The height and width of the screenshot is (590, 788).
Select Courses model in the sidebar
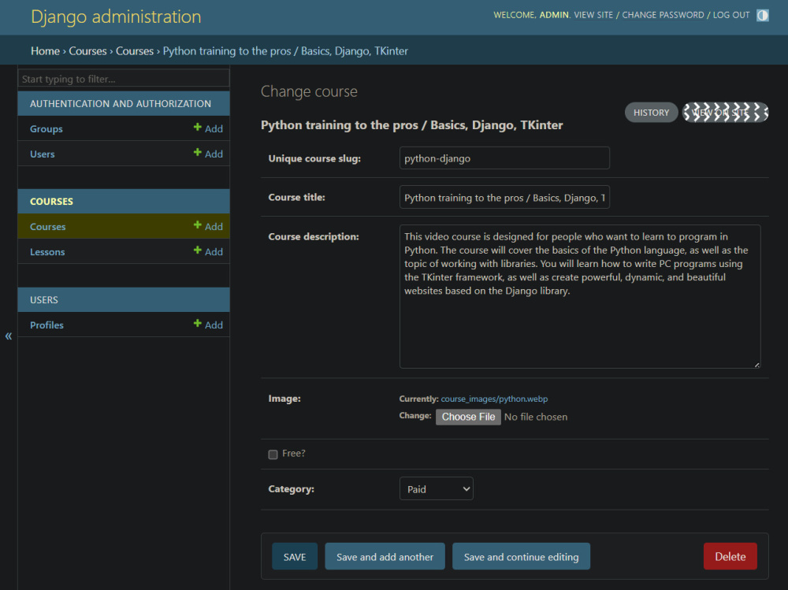[48, 227]
